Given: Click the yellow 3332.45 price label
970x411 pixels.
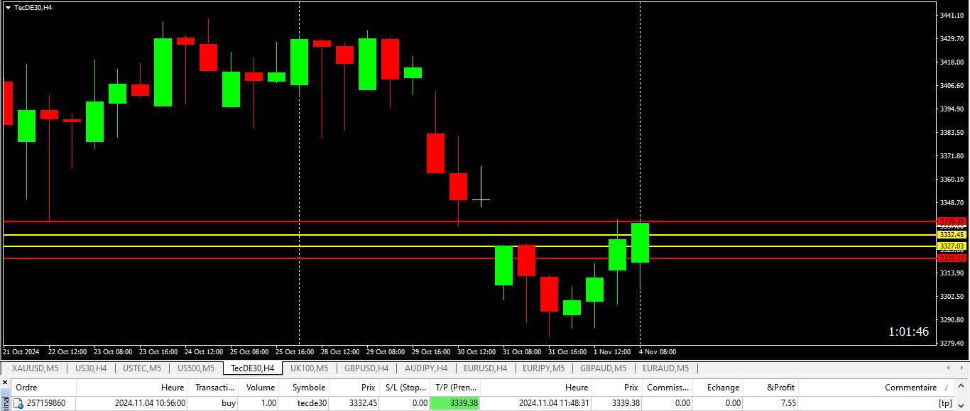Looking at the screenshot, I should pyautogui.click(x=952, y=234).
